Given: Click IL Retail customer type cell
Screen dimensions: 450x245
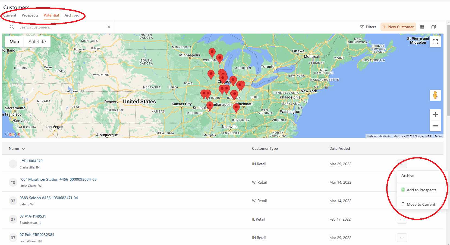Looking at the screenshot, I should [259, 219].
